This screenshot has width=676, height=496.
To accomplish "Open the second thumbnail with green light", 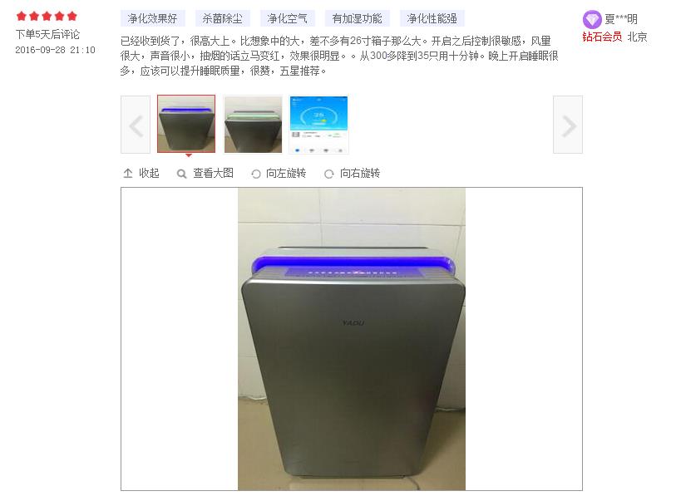I will [253, 124].
